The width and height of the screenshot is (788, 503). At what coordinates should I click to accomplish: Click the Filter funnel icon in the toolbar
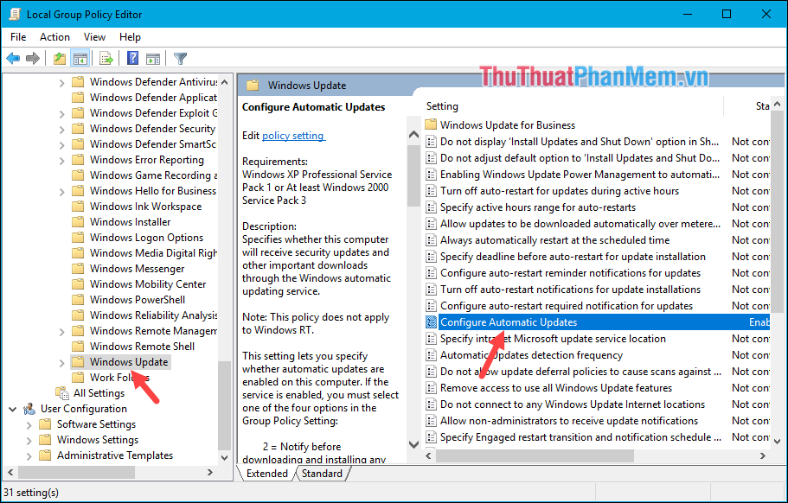point(180,58)
